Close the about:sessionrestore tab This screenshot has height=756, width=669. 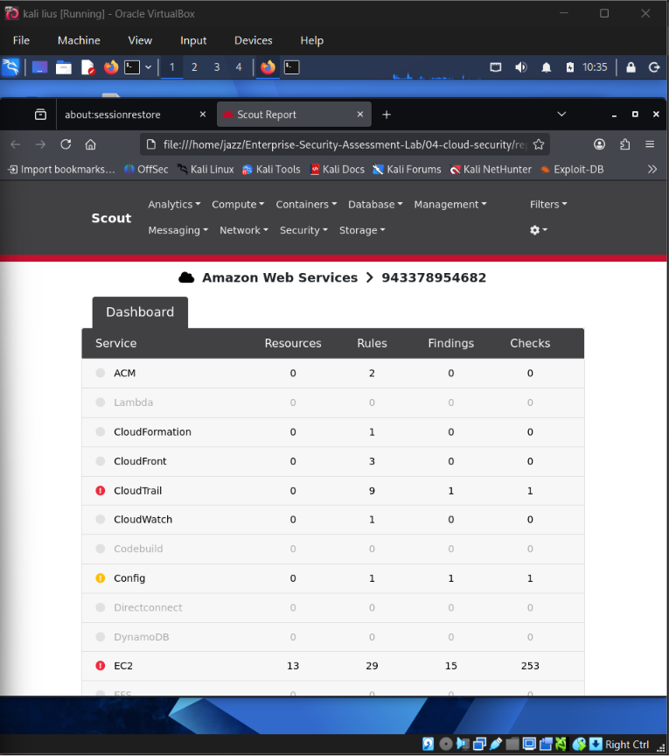[203, 115]
